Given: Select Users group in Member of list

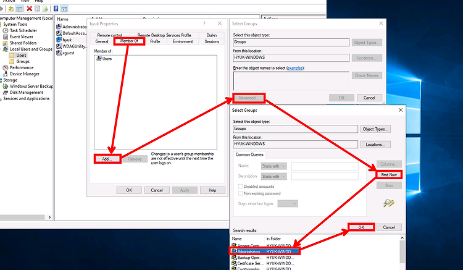Looking at the screenshot, I should [104, 59].
